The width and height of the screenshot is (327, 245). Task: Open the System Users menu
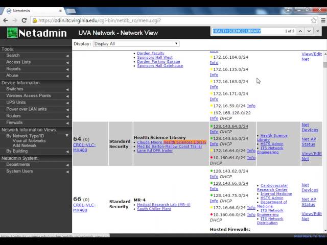point(36,171)
